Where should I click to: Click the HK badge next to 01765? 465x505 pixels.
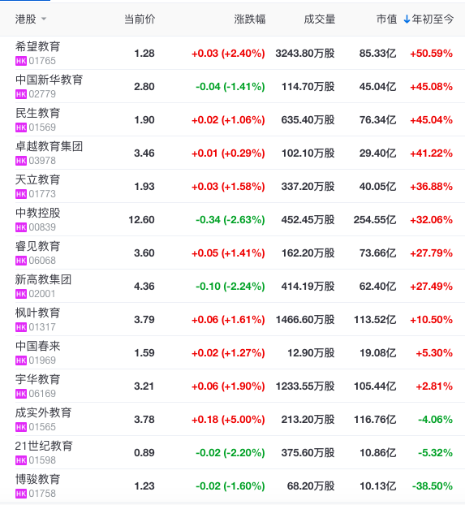21,61
